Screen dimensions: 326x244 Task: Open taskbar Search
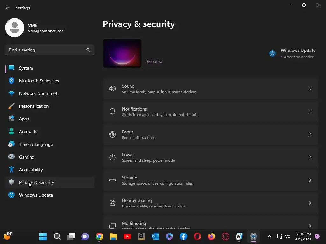57,236
